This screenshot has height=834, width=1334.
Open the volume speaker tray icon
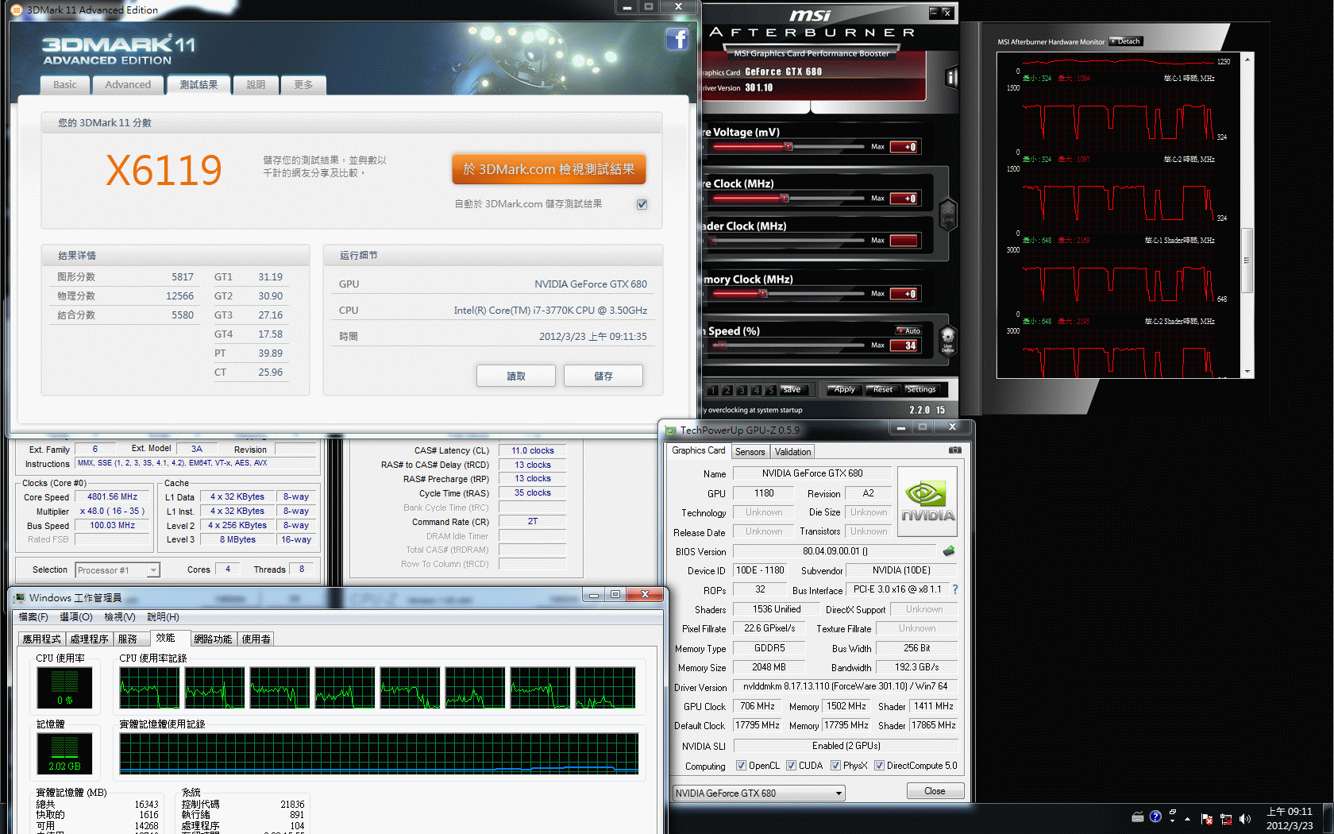tap(1244, 819)
